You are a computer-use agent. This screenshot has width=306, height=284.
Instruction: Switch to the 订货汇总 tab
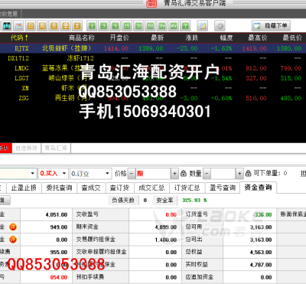point(187,188)
